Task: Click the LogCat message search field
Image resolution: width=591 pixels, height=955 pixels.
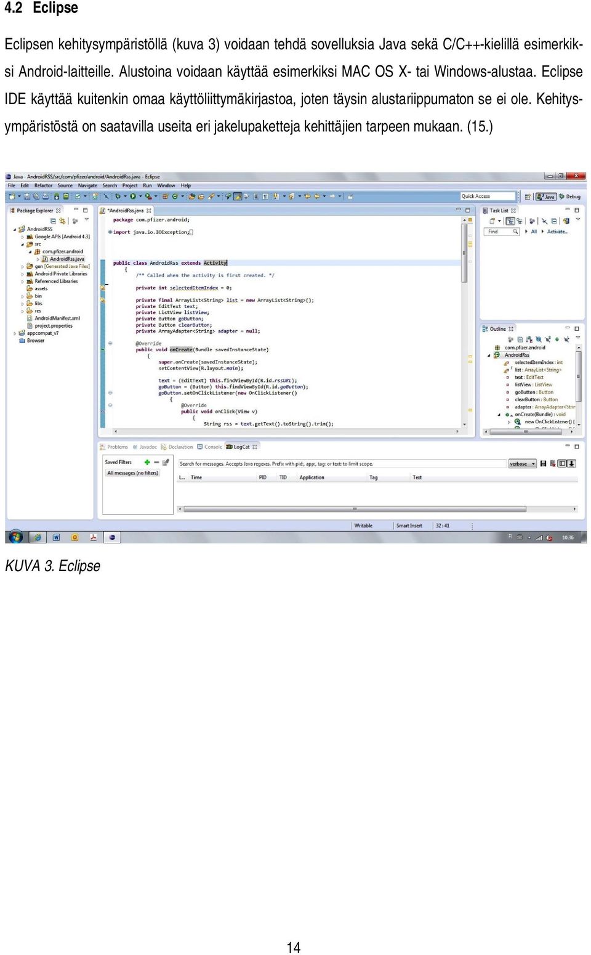Action: (x=342, y=463)
